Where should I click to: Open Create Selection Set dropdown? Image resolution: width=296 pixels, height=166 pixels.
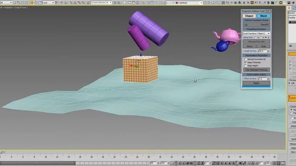(x=101, y=3)
